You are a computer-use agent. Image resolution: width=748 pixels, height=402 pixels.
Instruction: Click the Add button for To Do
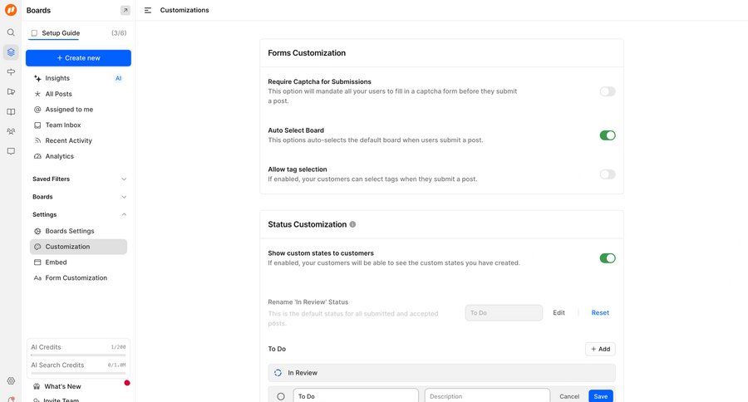click(x=600, y=349)
